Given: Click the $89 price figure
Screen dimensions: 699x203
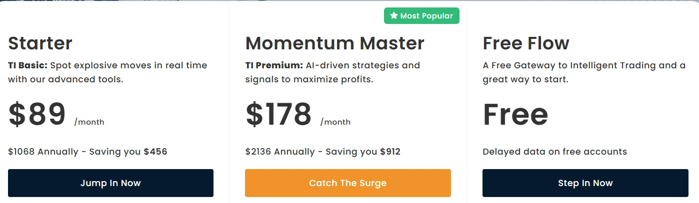Looking at the screenshot, I should (x=37, y=114).
